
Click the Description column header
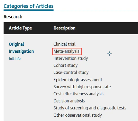[x=64, y=28]
